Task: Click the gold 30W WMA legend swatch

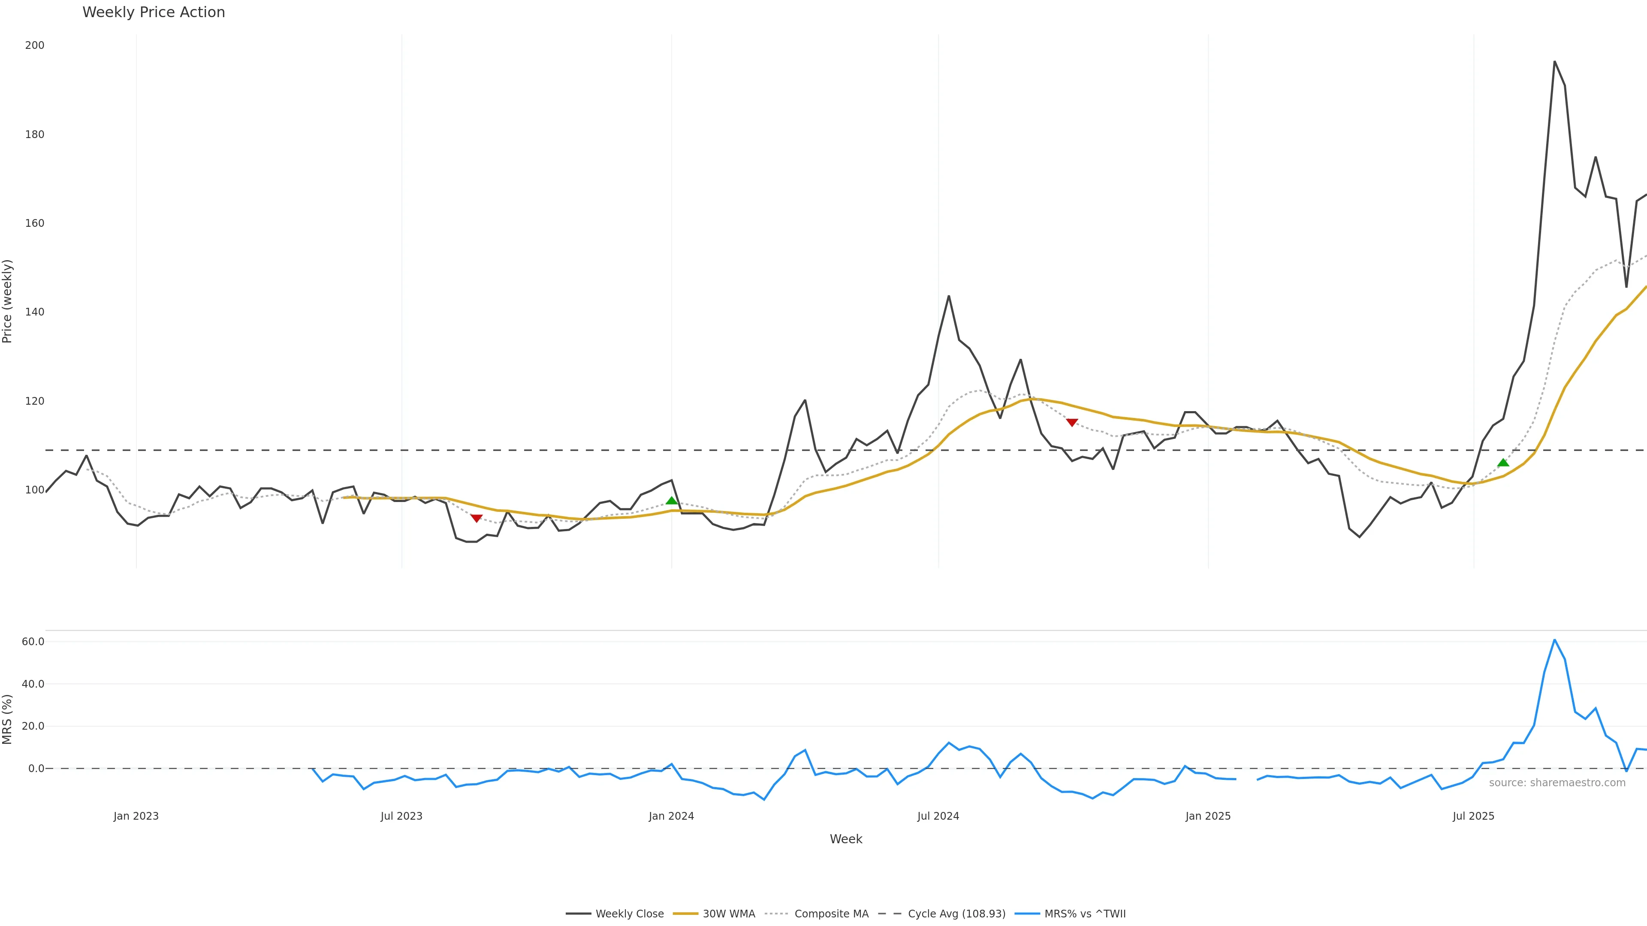Action: 685,914
